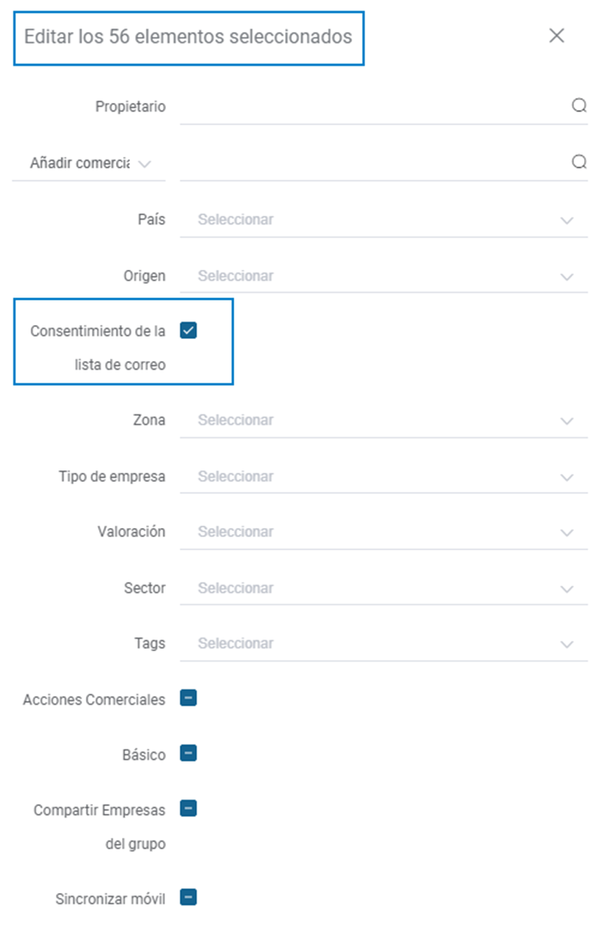Click the search icon in Añadir comercial row
This screenshot has width=594, height=933.
click(579, 162)
